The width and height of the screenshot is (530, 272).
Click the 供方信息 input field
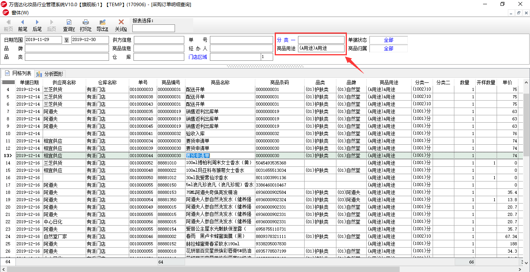coord(159,39)
